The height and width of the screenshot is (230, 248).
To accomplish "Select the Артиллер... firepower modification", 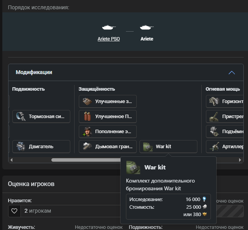I will 225,146.
